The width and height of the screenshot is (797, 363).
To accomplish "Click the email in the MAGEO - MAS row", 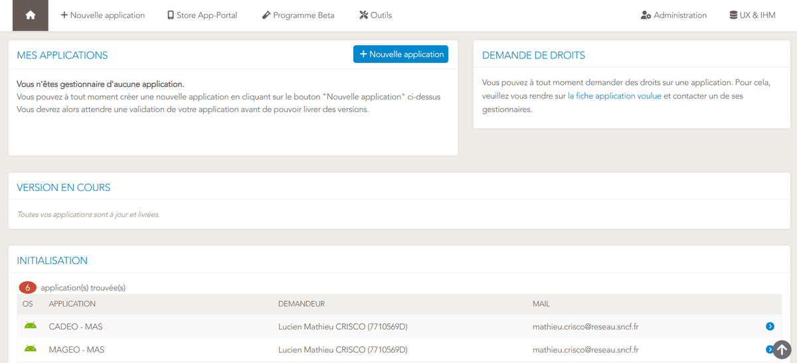I will point(586,349).
